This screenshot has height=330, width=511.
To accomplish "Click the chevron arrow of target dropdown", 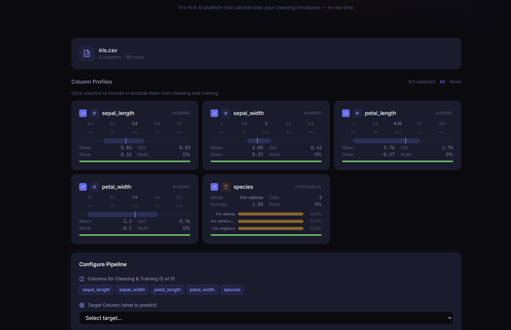I will tap(450, 318).
